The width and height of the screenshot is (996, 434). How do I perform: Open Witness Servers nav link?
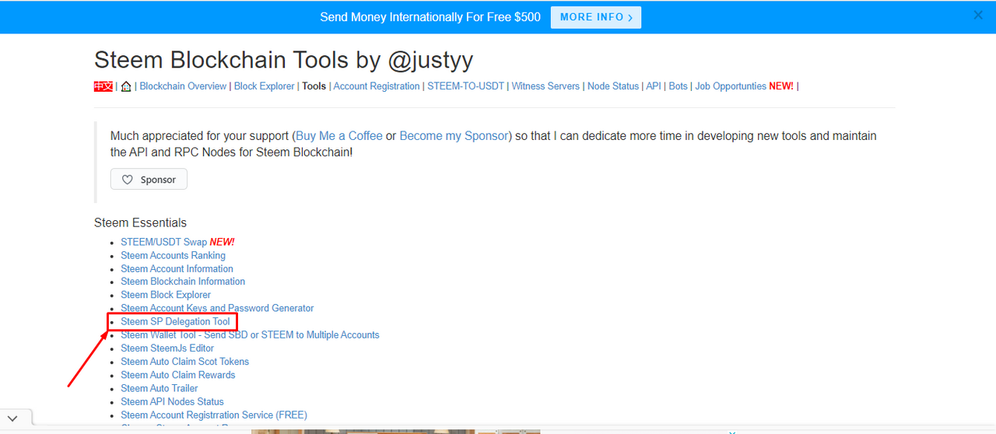pyautogui.click(x=545, y=86)
